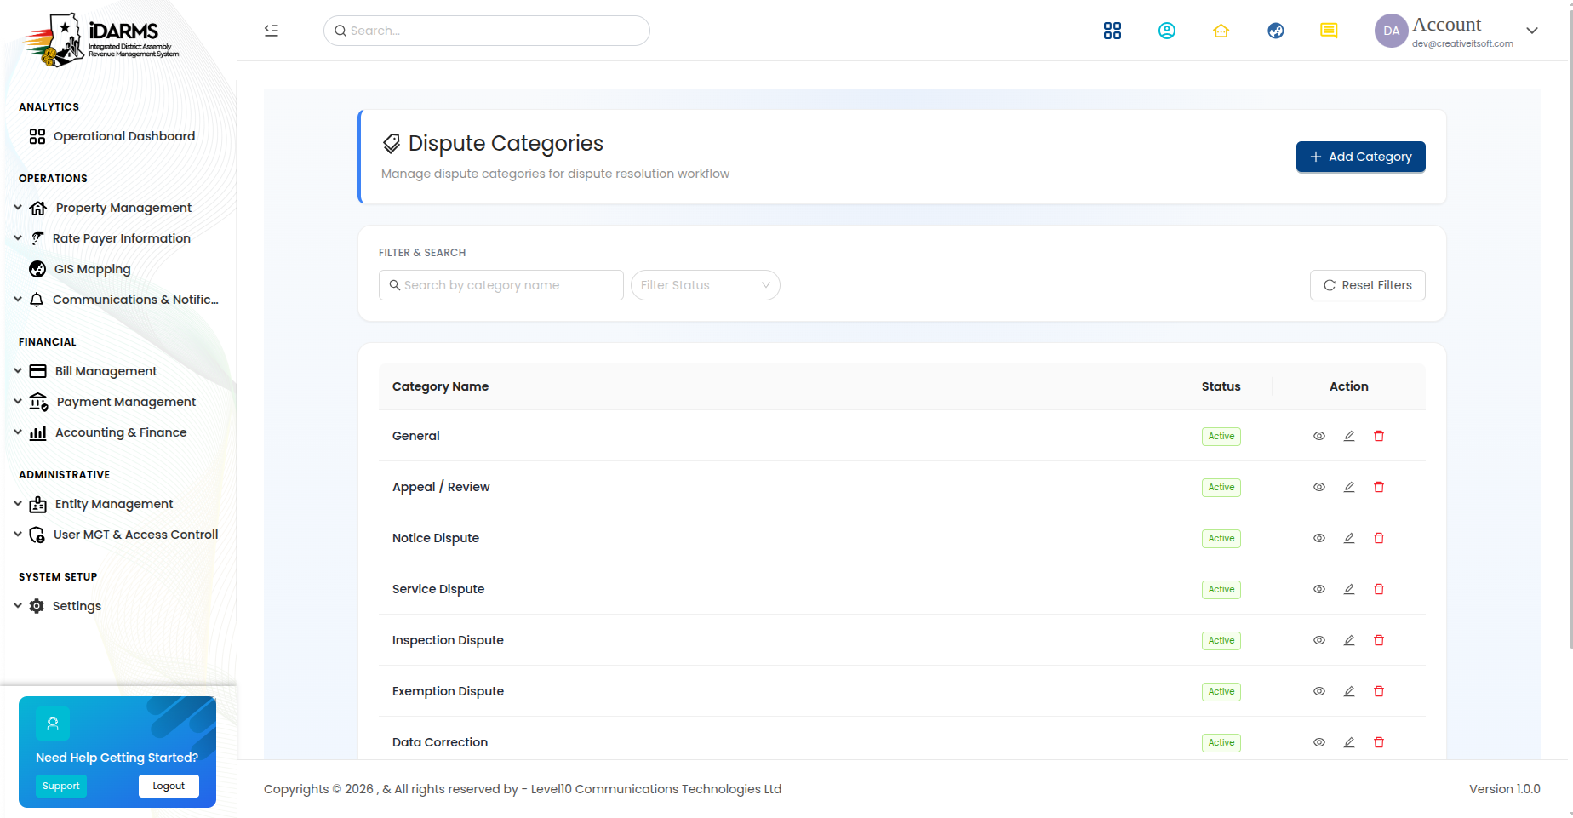Click the Search by category name field
The height and width of the screenshot is (818, 1573).
point(501,285)
